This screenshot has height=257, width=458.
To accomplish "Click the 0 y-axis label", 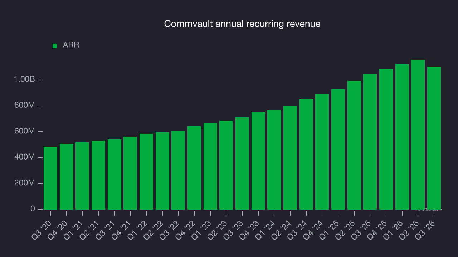I will 33,209.
